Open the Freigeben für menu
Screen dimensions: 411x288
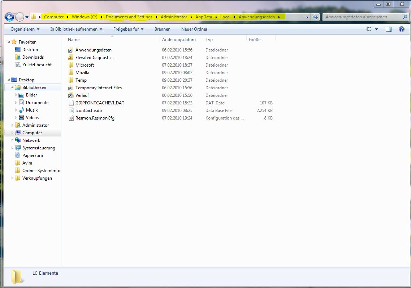[128, 29]
